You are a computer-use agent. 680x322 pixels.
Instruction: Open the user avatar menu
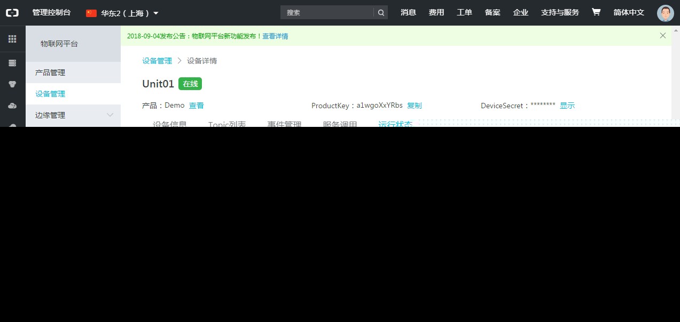666,13
